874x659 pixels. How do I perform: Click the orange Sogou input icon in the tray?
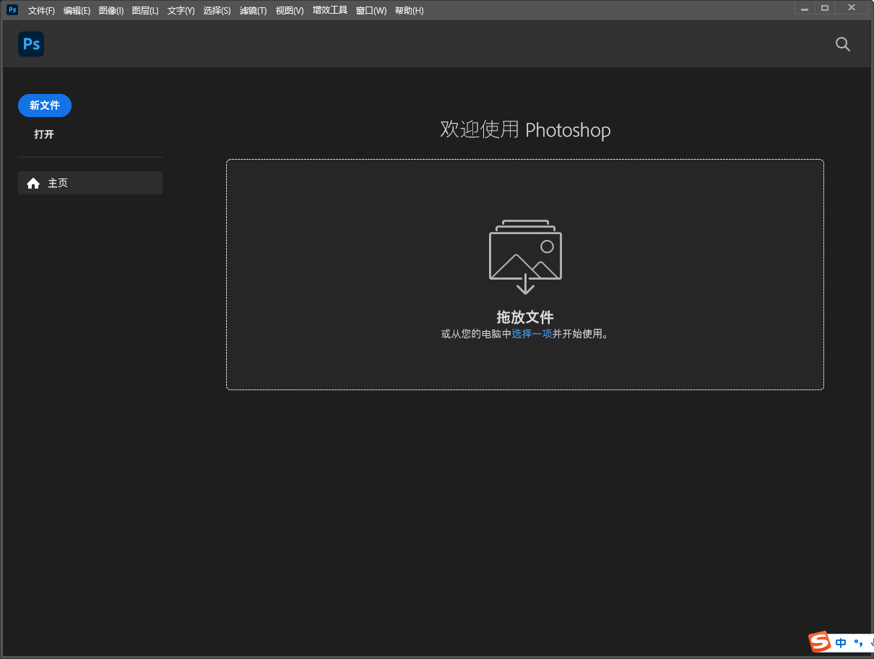(819, 642)
